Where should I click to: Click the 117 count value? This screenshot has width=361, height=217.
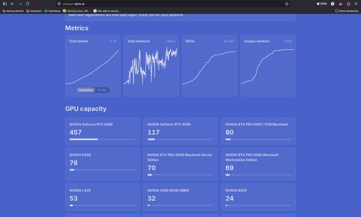(153, 132)
